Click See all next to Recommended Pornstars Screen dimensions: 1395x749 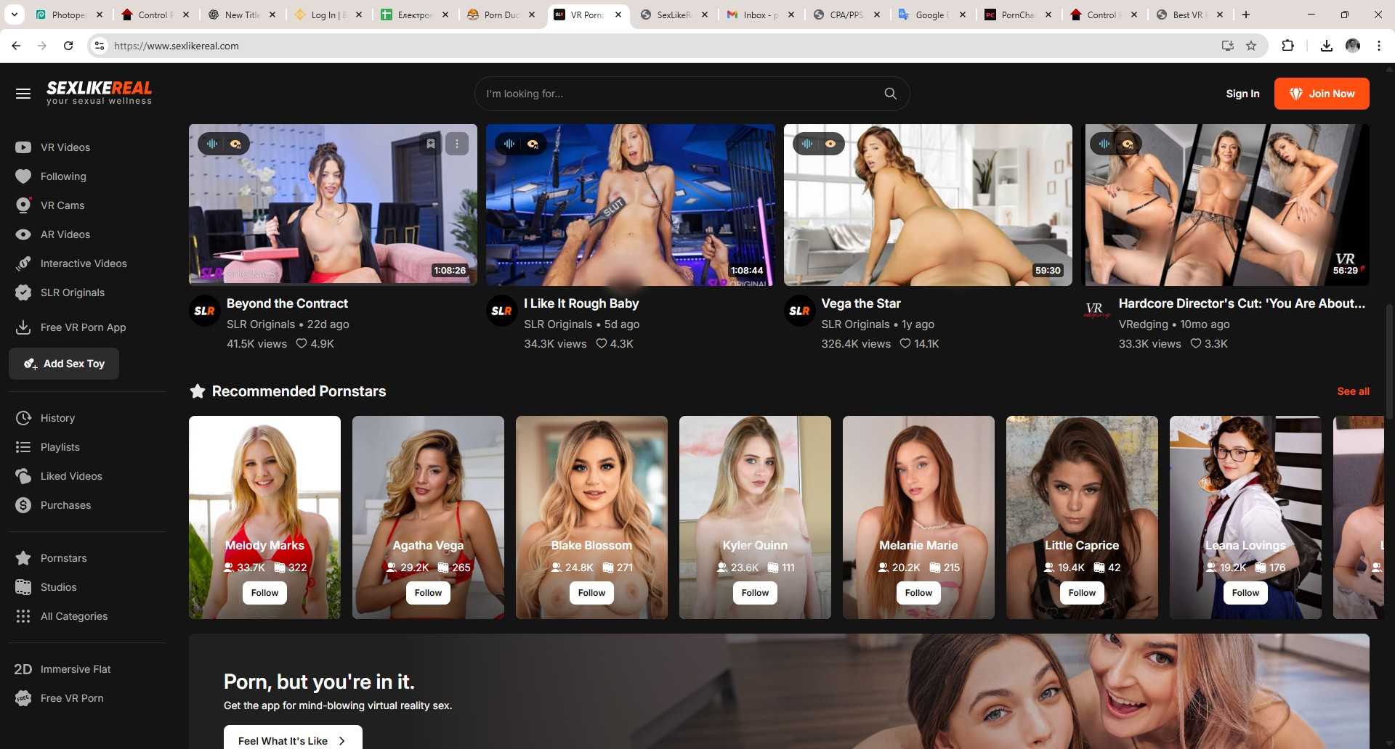click(1352, 391)
